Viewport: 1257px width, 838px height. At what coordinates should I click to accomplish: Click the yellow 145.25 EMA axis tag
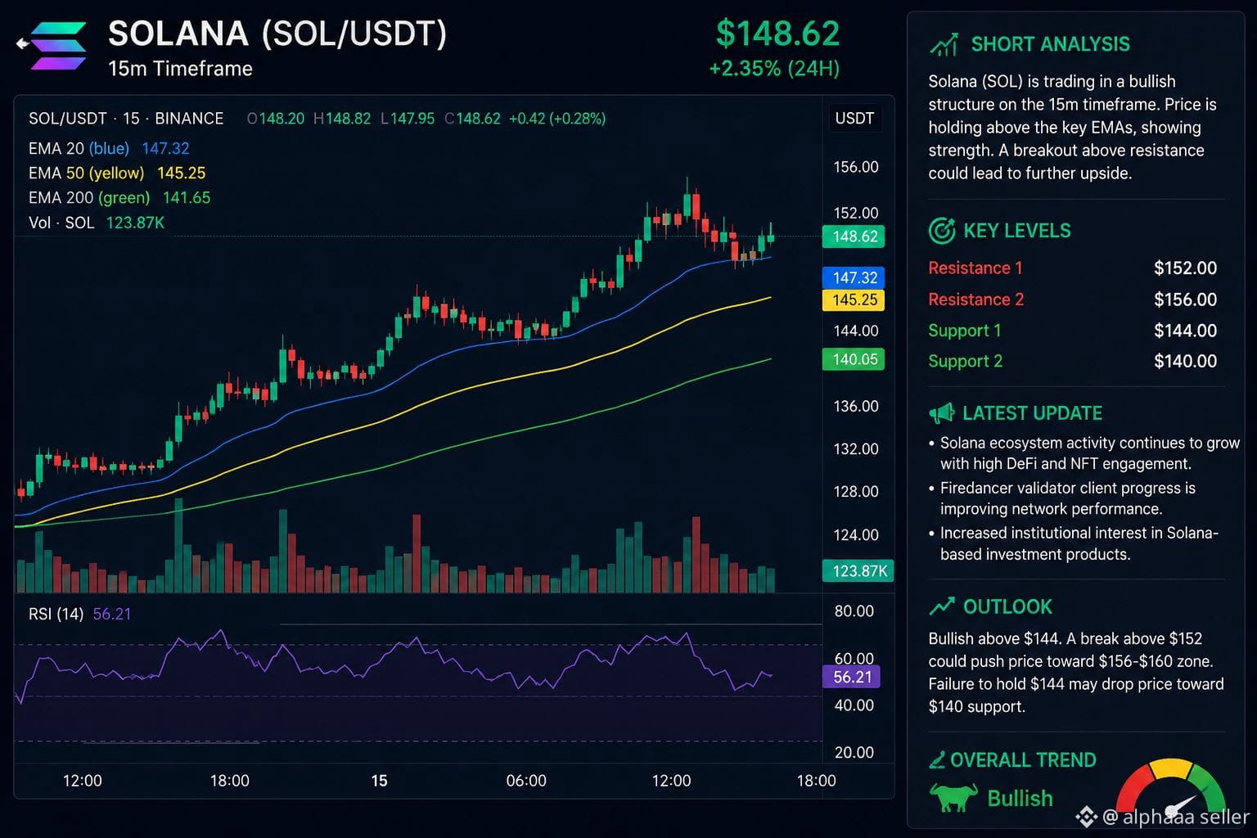[854, 300]
